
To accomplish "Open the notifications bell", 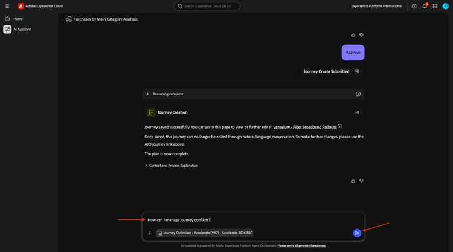I will (x=425, y=6).
